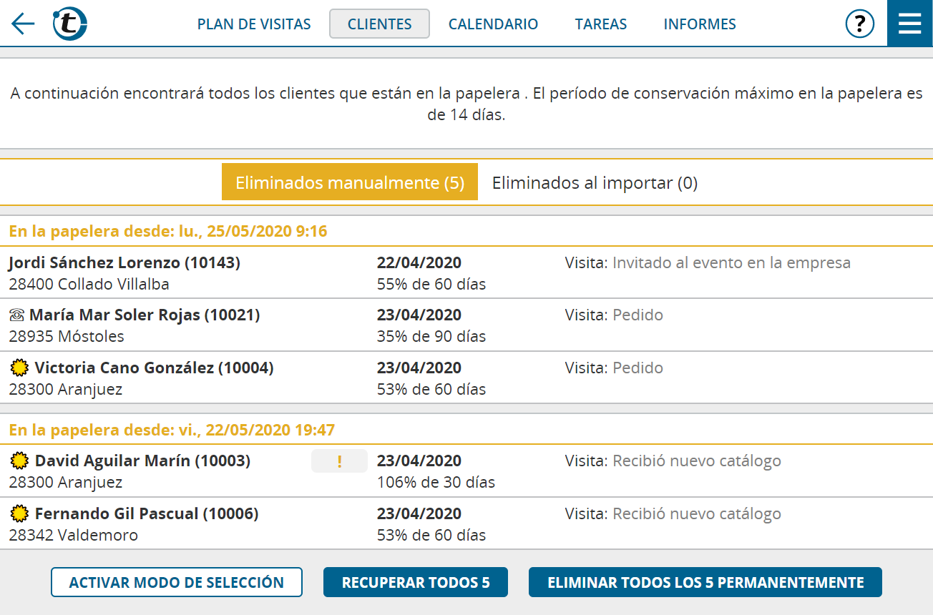The height and width of the screenshot is (615, 933).
Task: Click 28935 Móstoles address
Action: tap(67, 336)
